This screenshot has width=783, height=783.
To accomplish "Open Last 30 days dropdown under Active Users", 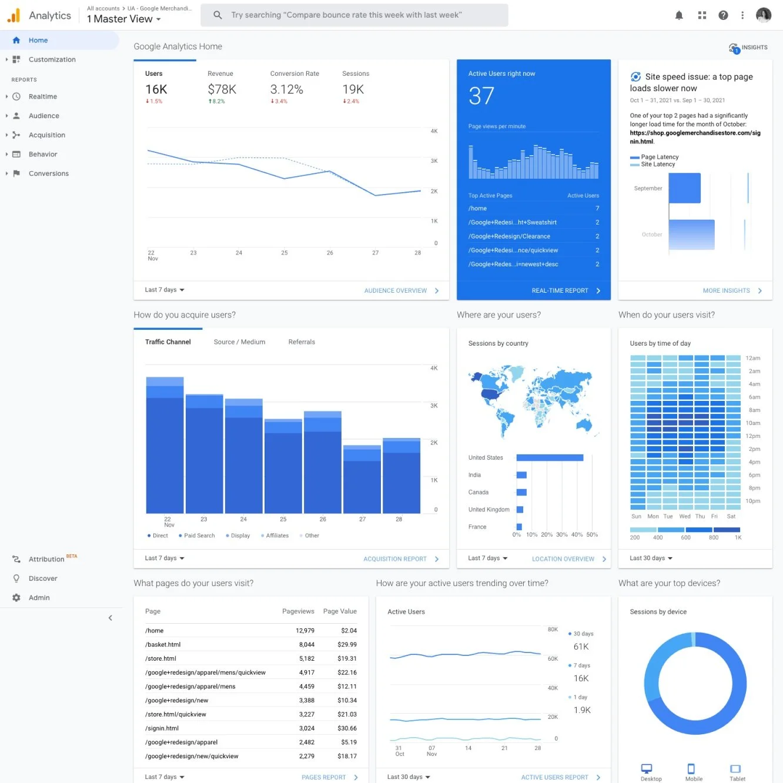I will point(409,777).
